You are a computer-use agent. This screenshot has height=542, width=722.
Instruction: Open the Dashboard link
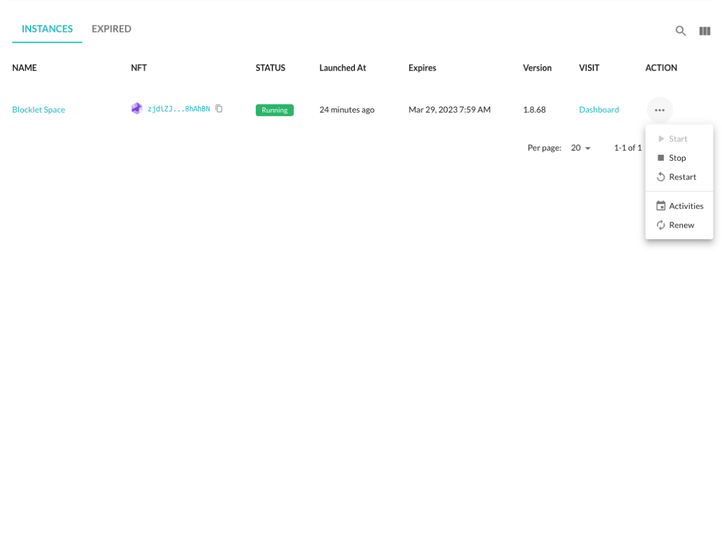[x=599, y=110]
